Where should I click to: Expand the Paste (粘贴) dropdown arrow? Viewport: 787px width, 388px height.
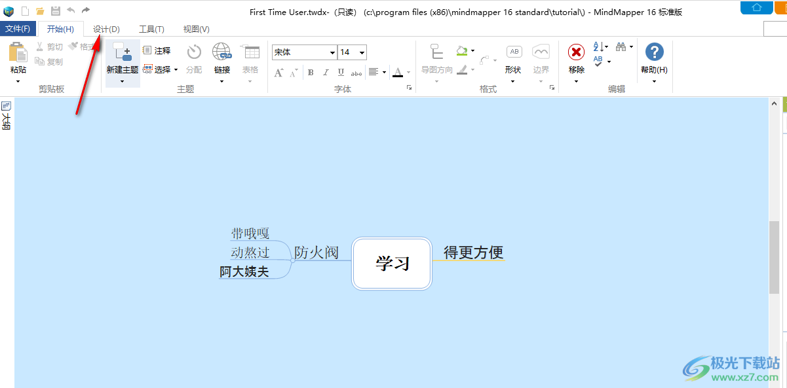(18, 82)
